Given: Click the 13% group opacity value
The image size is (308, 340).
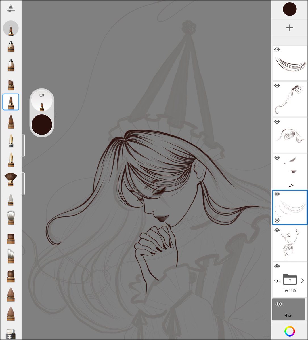Looking at the screenshot, I should coord(277,281).
